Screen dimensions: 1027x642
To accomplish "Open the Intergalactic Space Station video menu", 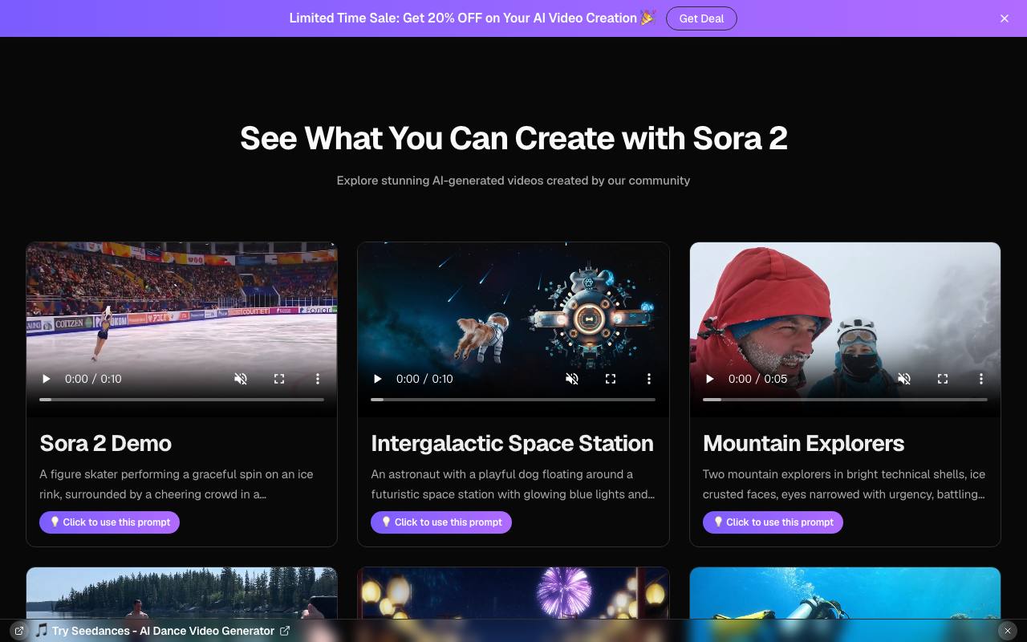I will (x=649, y=379).
